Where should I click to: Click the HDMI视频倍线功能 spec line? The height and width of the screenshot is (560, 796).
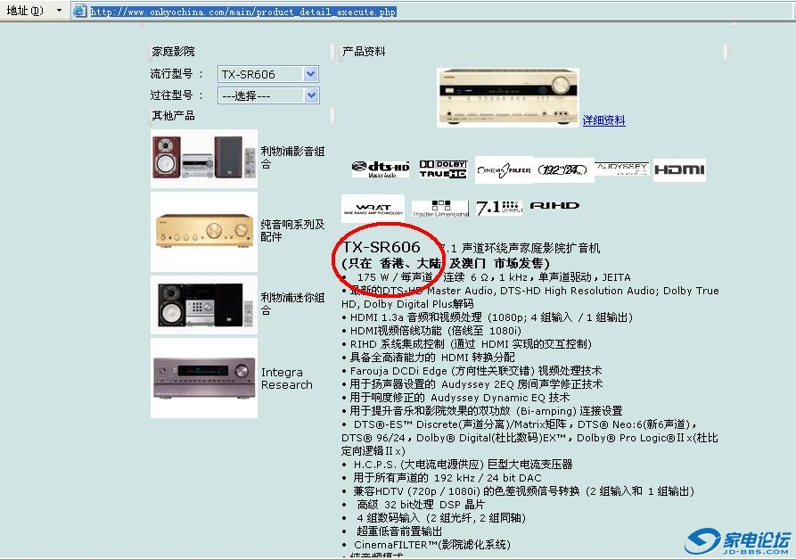432,331
